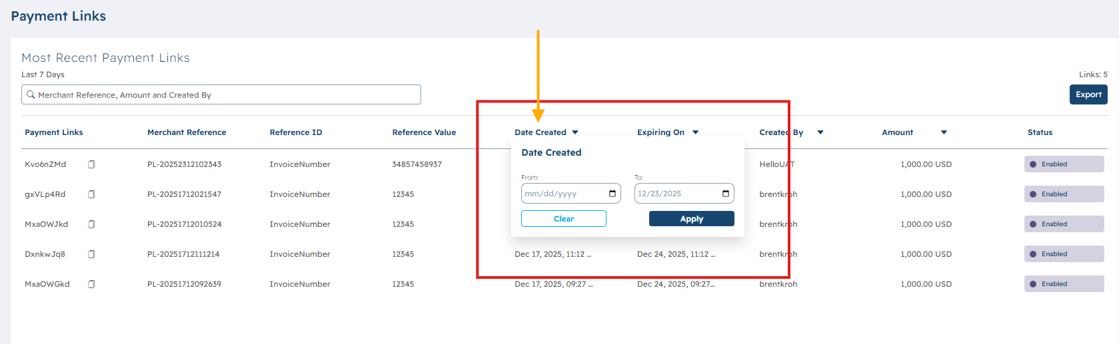This screenshot has height=344, width=1119.
Task: Click copy icon next to MxaOWGkd
Action: tap(91, 284)
